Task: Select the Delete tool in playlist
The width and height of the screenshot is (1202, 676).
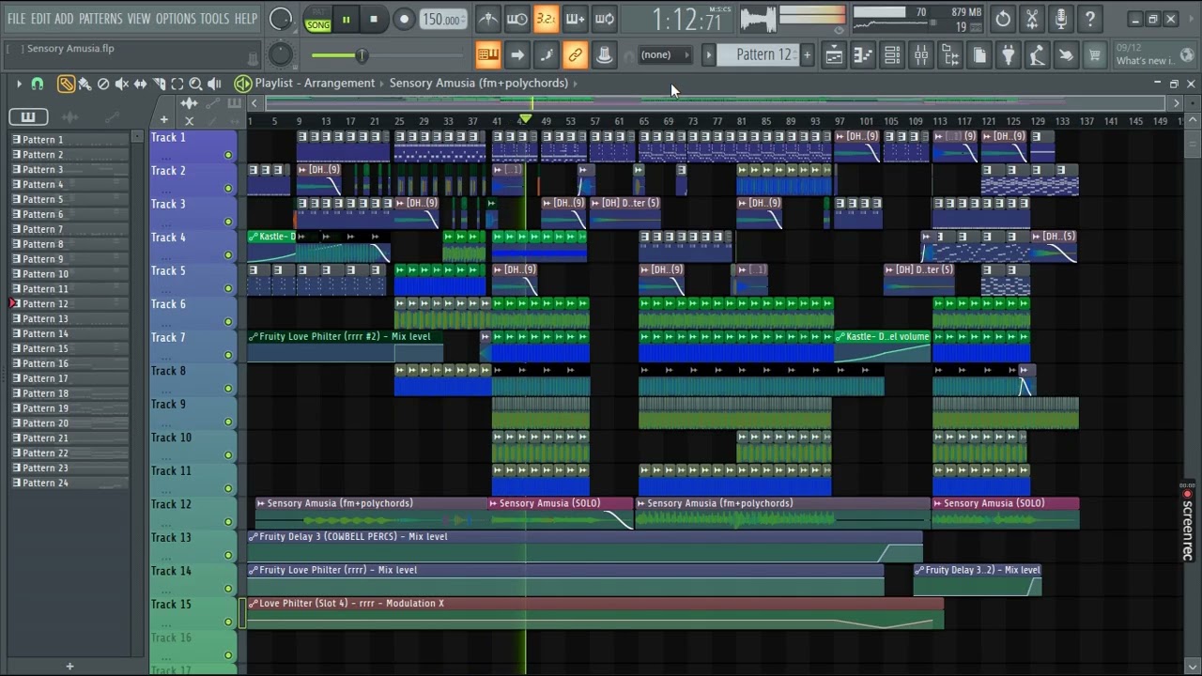Action: [x=103, y=84]
